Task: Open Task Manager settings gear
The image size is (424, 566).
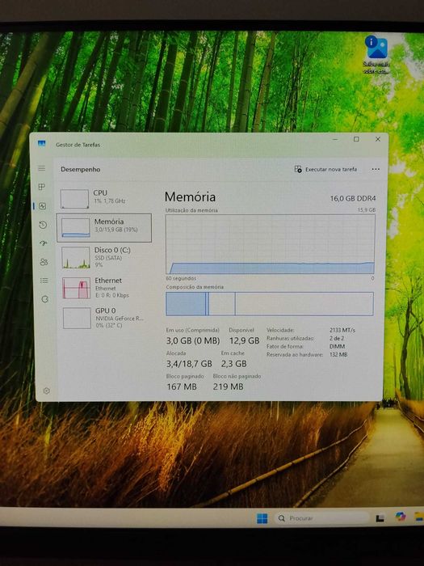Action: tap(46, 391)
